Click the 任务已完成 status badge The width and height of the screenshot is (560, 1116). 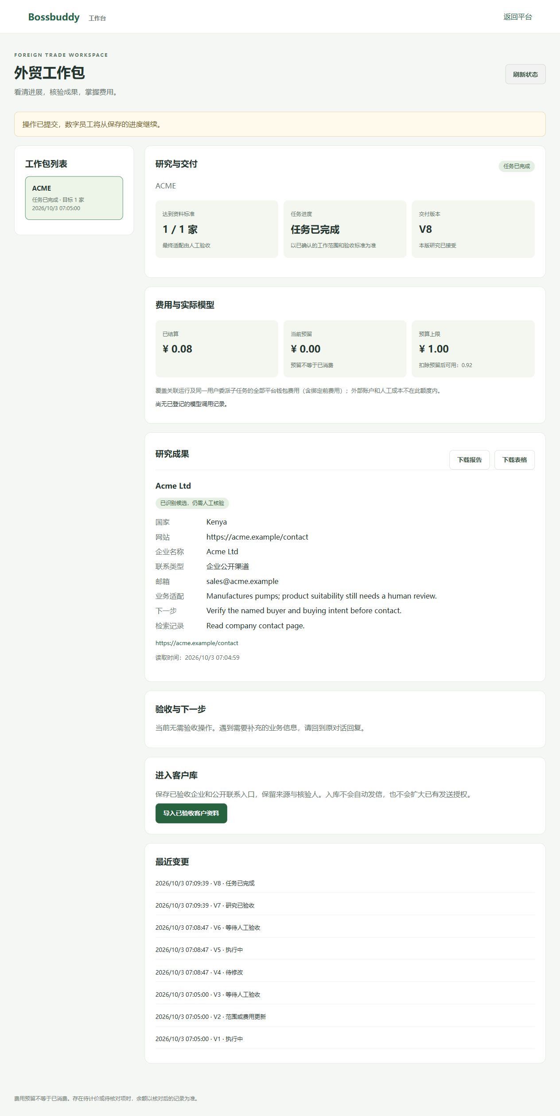(517, 166)
